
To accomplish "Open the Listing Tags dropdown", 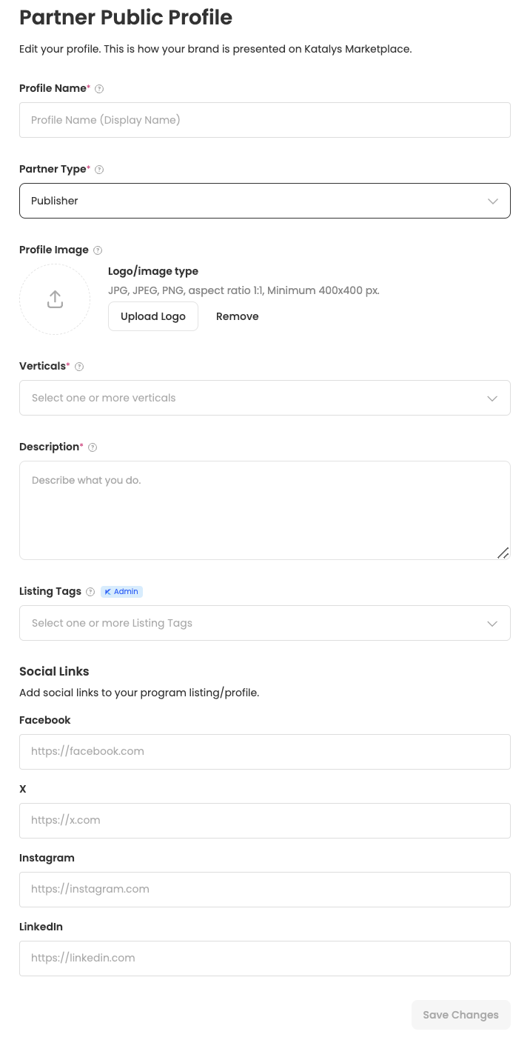I will [x=264, y=623].
